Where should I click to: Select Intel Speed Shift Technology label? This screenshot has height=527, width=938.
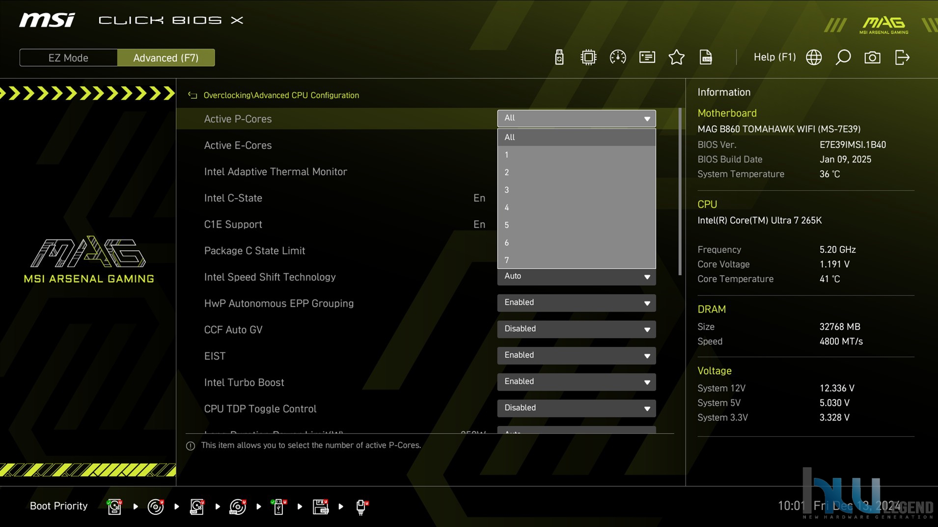270,277
